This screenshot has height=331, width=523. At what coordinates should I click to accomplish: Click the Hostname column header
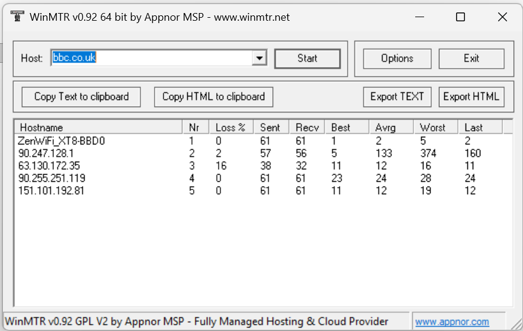(x=99, y=127)
